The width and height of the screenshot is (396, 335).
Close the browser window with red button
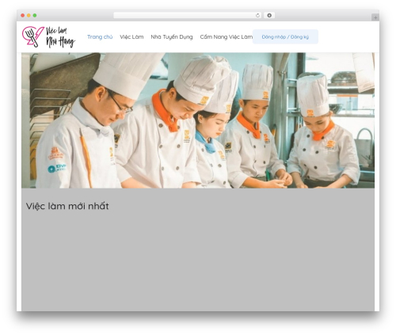click(x=23, y=16)
